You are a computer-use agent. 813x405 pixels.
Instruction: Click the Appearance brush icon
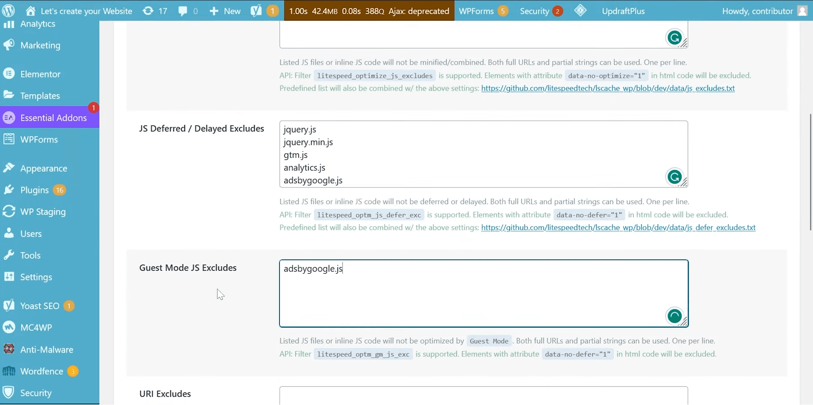click(x=8, y=168)
